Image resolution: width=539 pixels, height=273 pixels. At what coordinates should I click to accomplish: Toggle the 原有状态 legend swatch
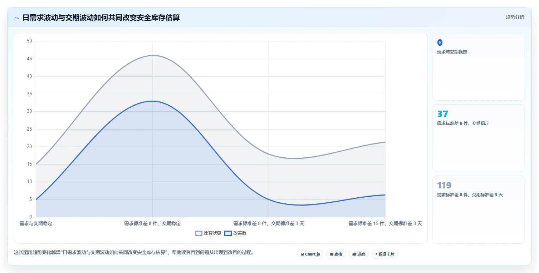(199, 233)
